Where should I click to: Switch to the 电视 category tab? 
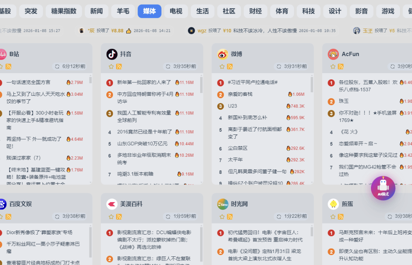click(x=176, y=11)
